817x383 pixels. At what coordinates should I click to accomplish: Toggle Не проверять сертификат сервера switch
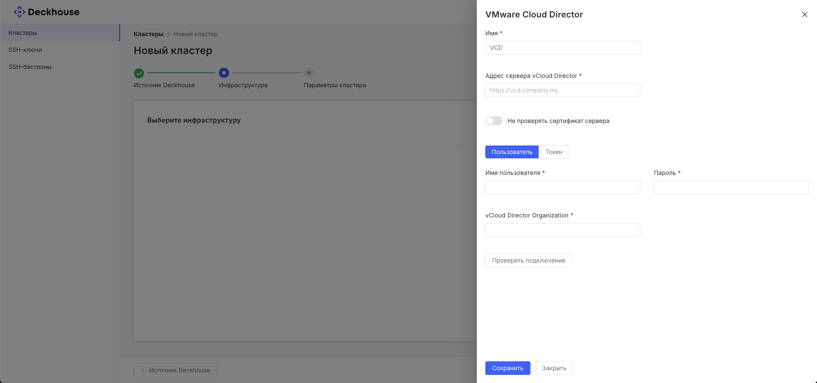pos(494,121)
